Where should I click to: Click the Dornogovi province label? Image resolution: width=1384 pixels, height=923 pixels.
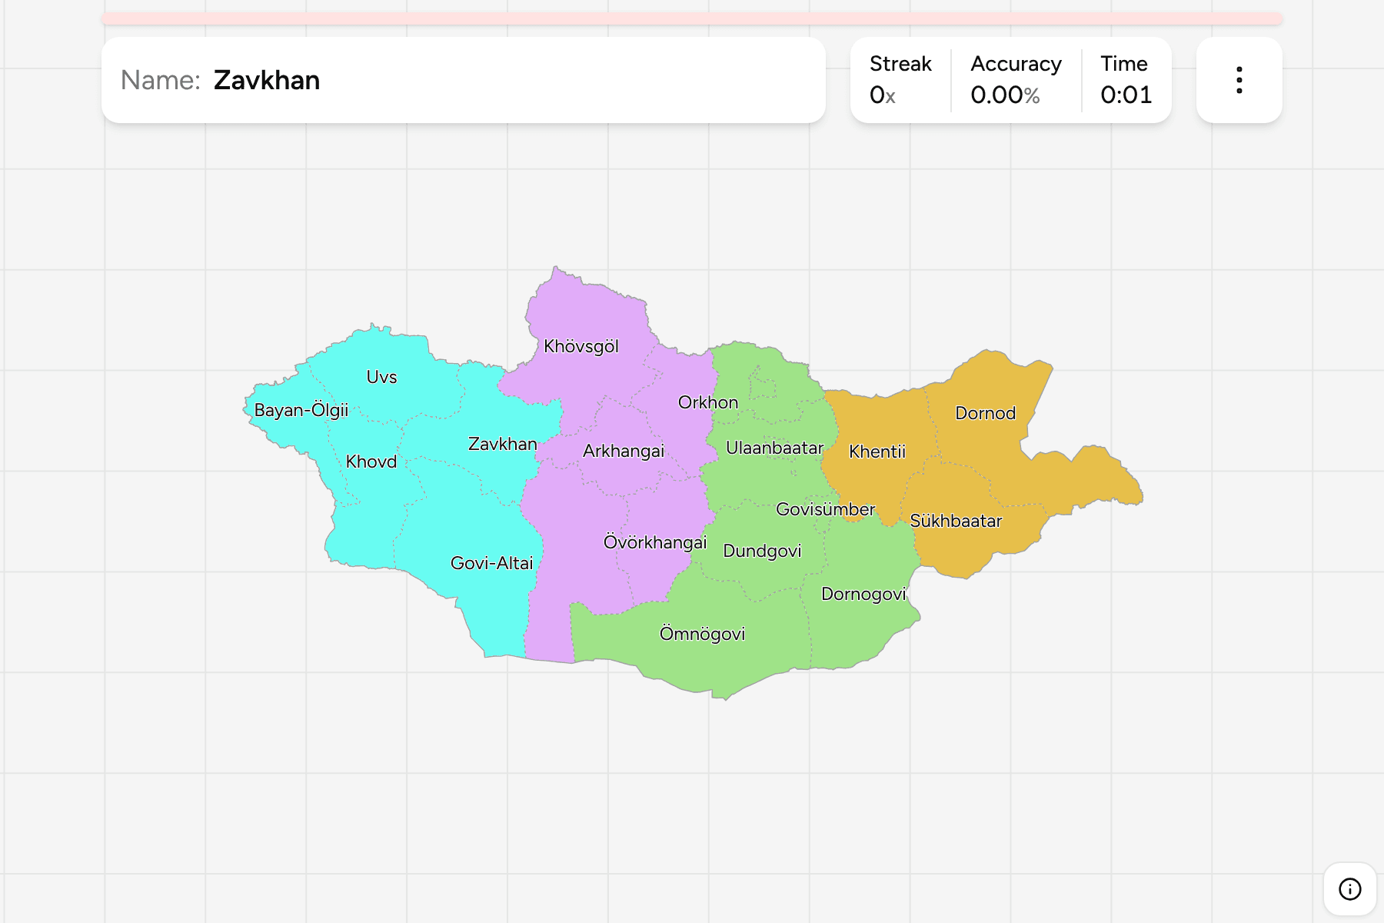[x=863, y=594]
